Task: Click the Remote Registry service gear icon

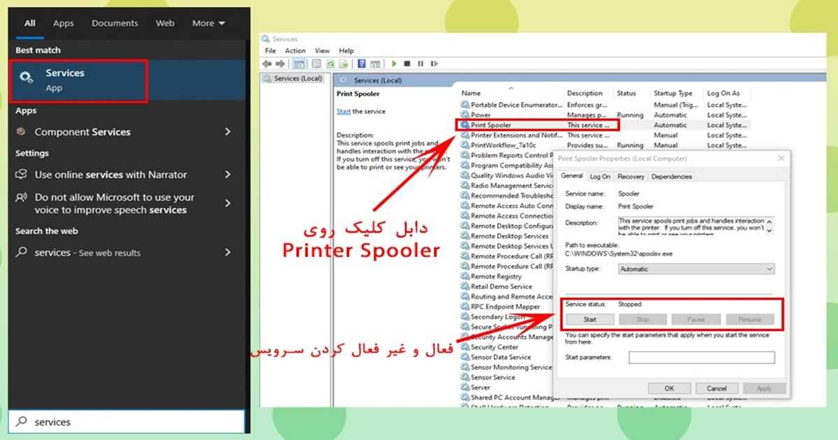Action: coord(465,277)
